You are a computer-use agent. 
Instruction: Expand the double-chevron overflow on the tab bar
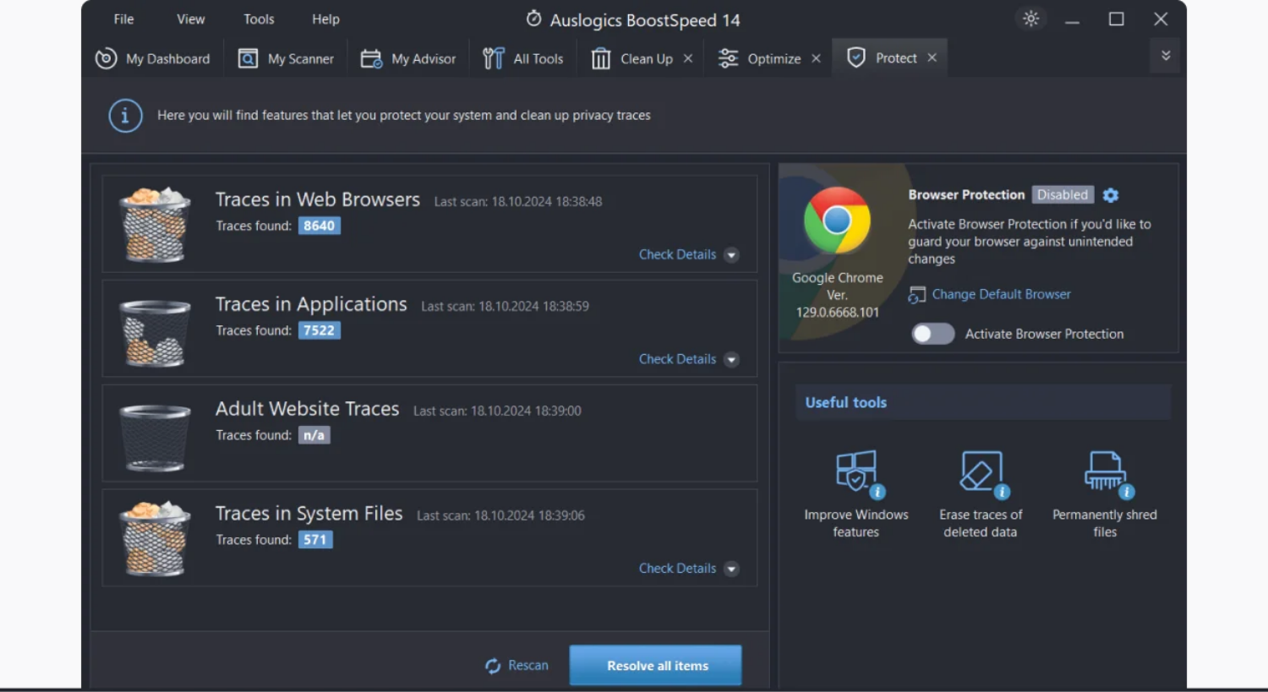pos(1165,55)
